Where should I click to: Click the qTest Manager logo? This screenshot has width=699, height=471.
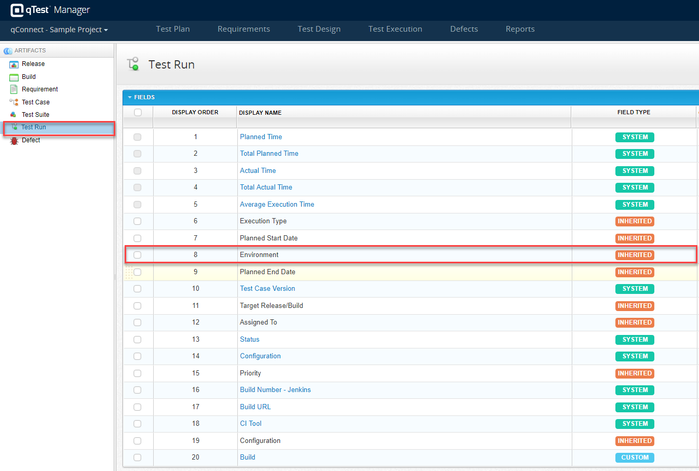[x=50, y=10]
